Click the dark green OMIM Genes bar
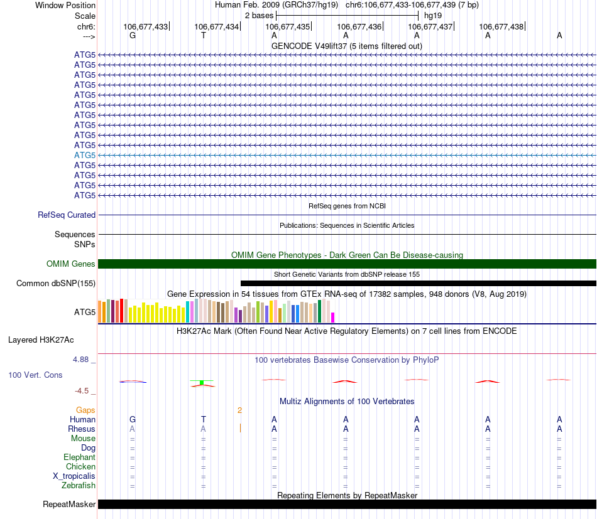 pos(348,264)
